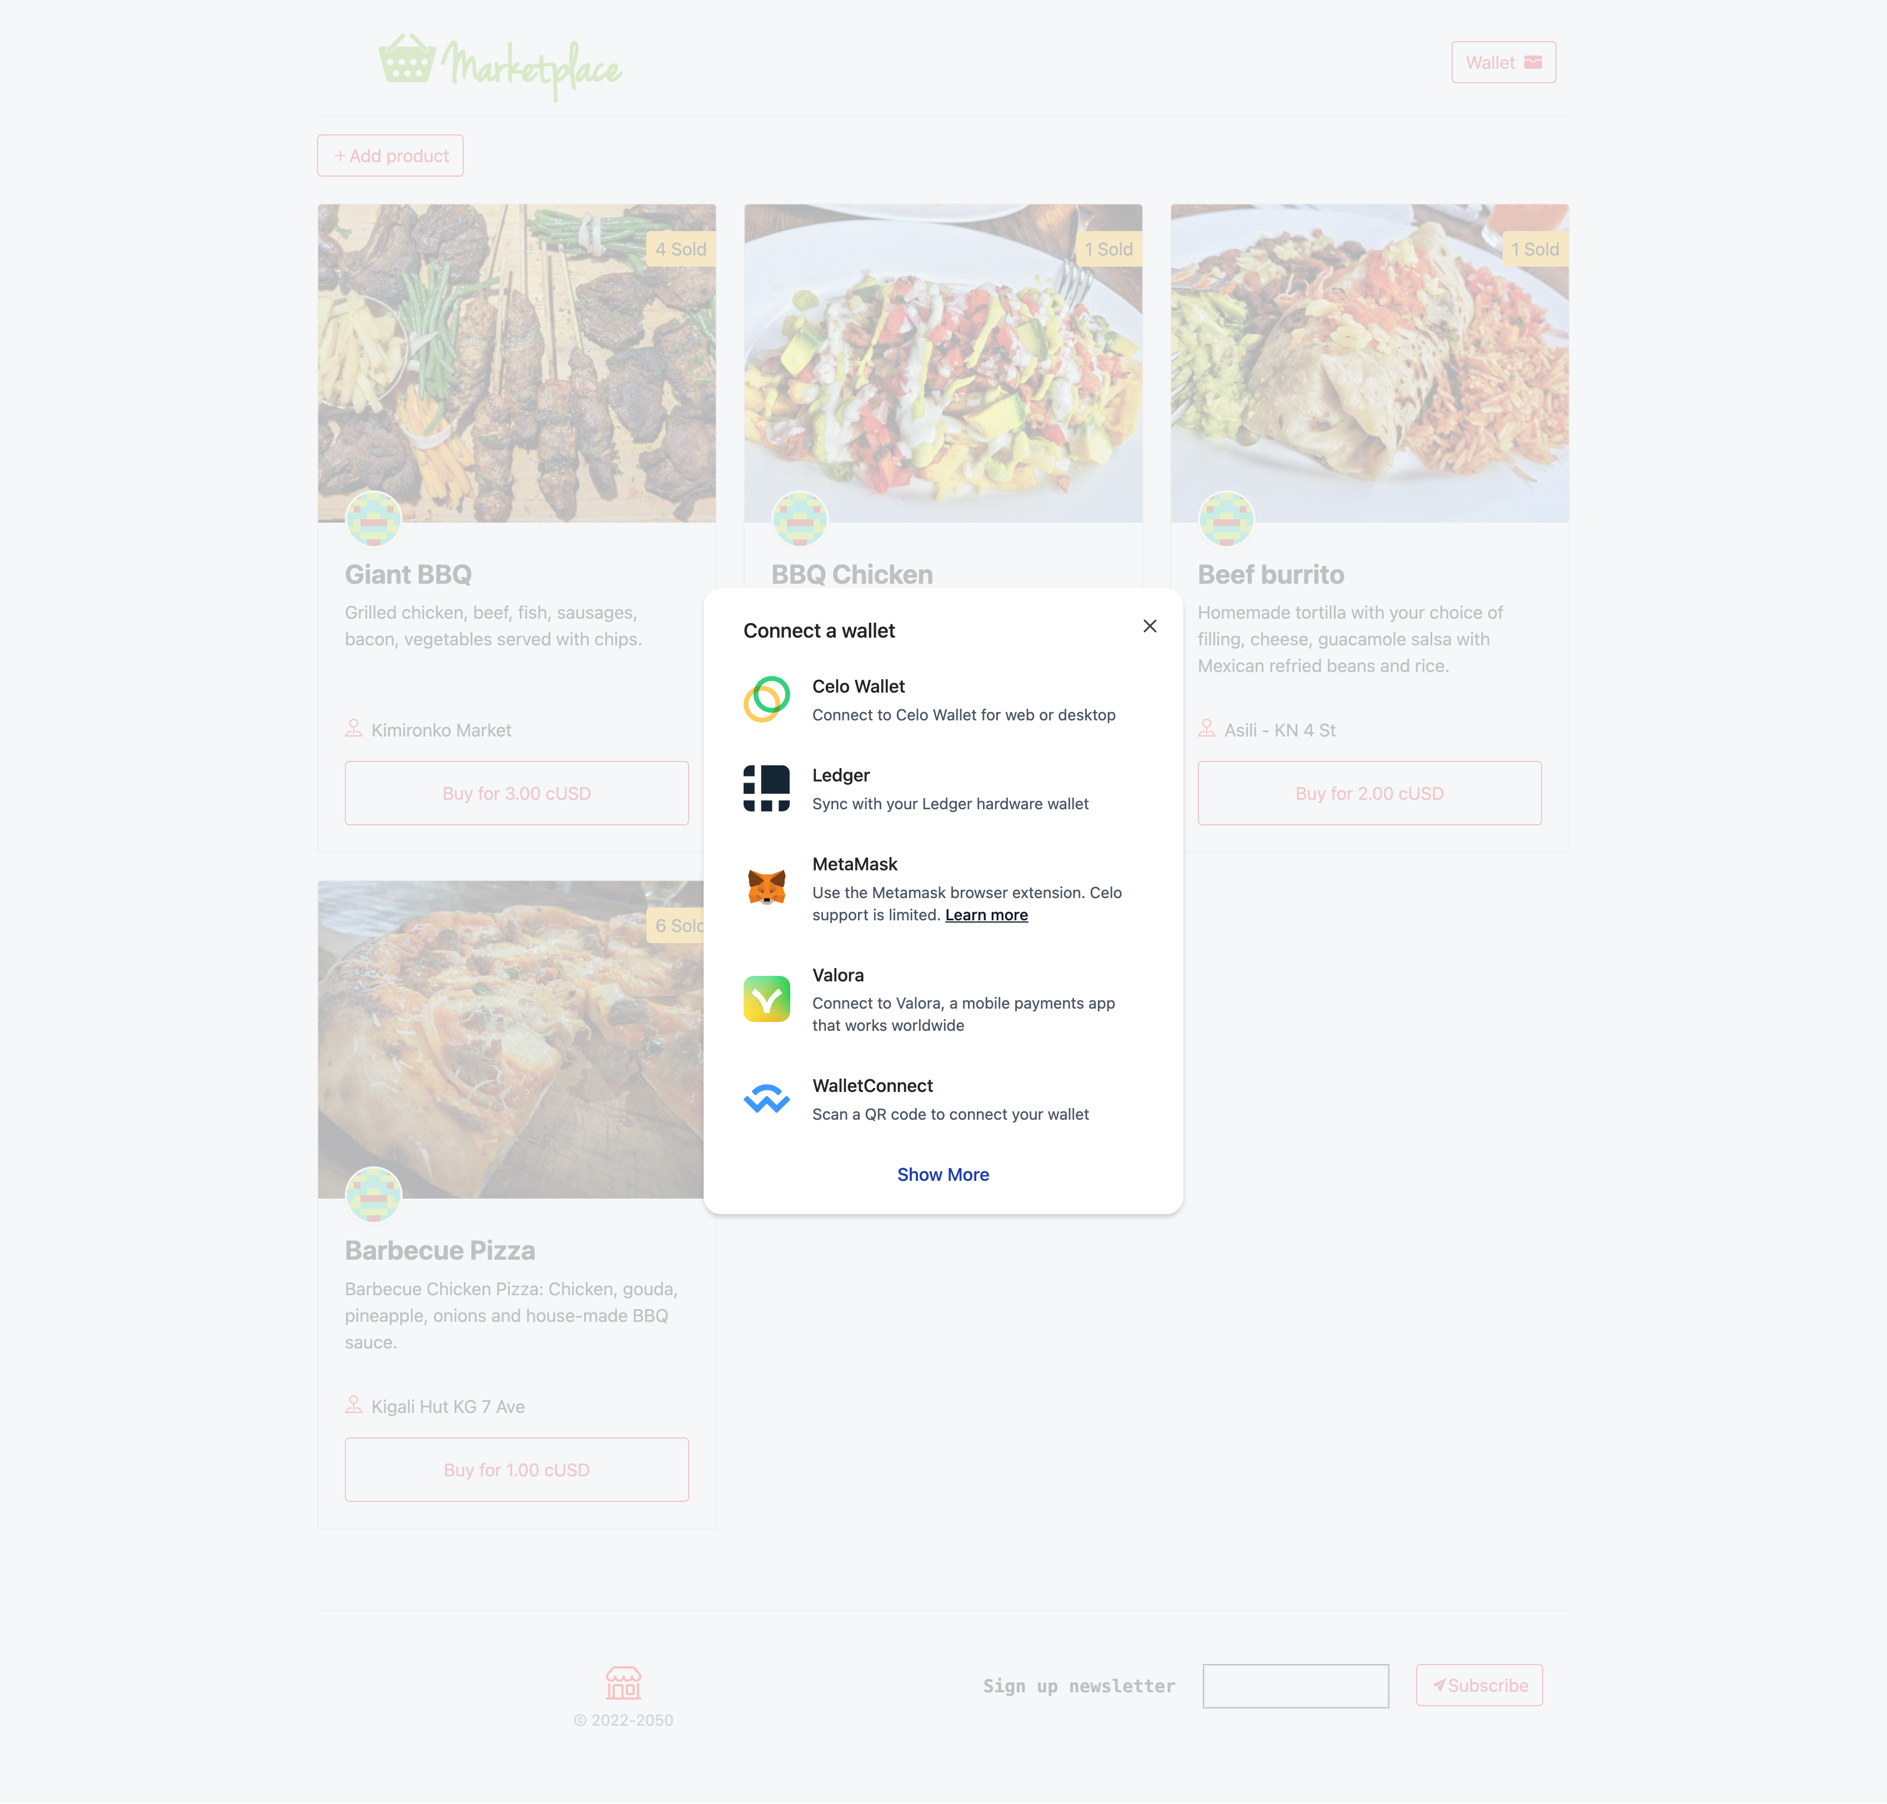Close the Connect a wallet dialog
This screenshot has width=1887, height=1804.
[1150, 626]
